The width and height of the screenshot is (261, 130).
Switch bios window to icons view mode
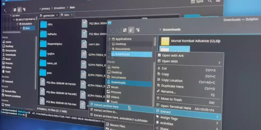[15, 10]
